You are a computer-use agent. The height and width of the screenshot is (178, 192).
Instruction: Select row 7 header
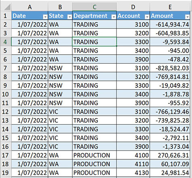pos(6,68)
